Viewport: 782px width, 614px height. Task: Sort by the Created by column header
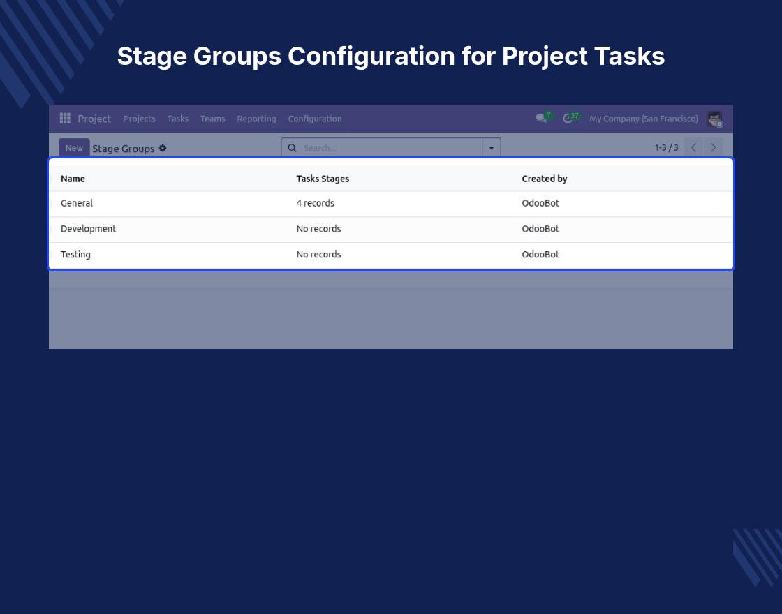(x=544, y=179)
